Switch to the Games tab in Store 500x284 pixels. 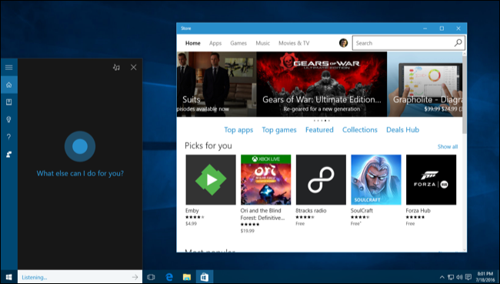[x=238, y=43]
